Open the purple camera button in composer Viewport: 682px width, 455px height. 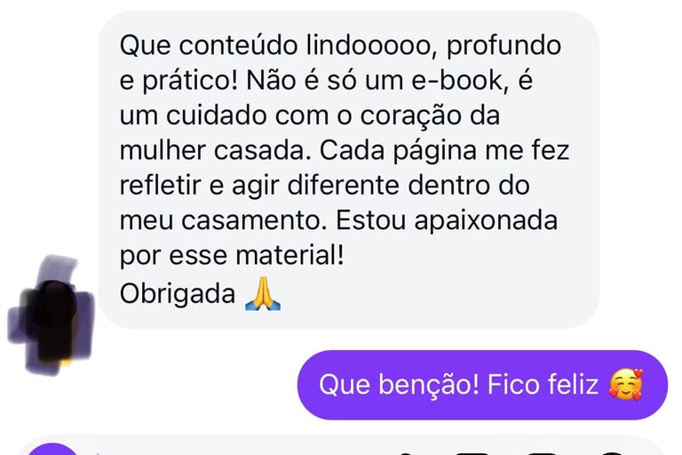click(52, 450)
